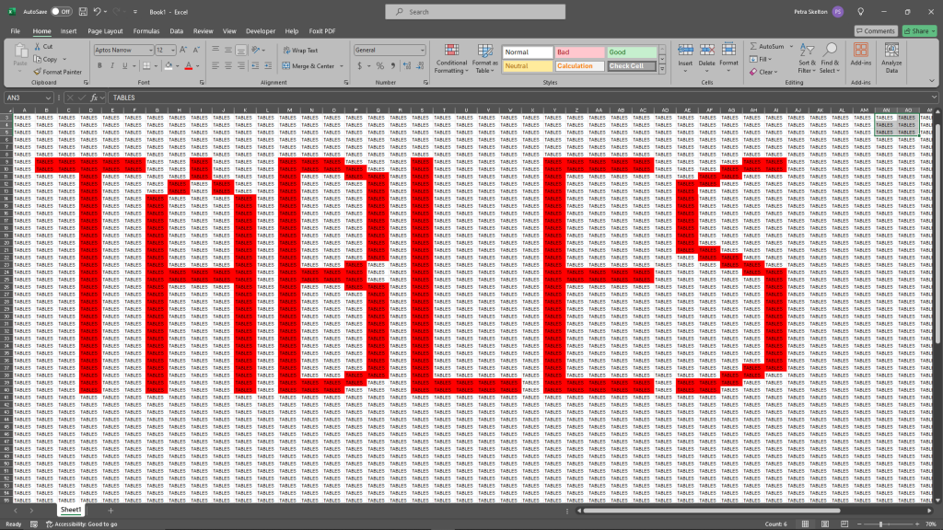Apply the Bad cell style swatch

578,52
